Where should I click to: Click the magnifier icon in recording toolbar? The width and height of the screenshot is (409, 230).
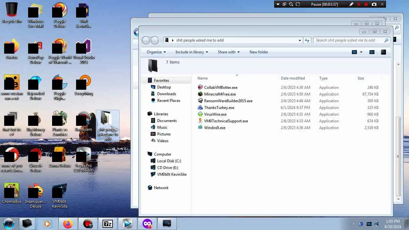[291, 4]
